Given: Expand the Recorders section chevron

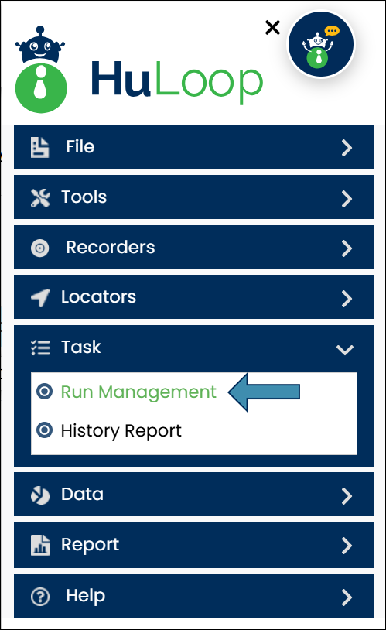Looking at the screenshot, I should pyautogui.click(x=347, y=248).
